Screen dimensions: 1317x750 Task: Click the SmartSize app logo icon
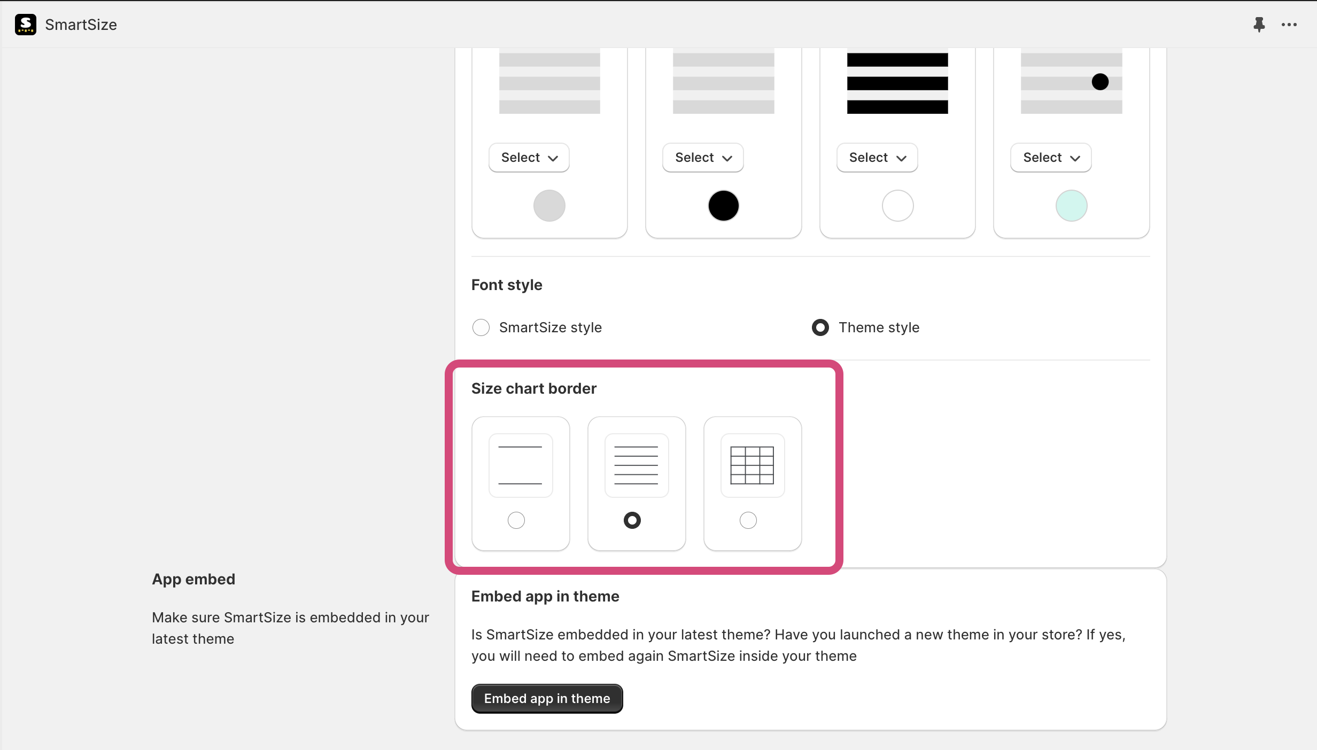click(25, 25)
